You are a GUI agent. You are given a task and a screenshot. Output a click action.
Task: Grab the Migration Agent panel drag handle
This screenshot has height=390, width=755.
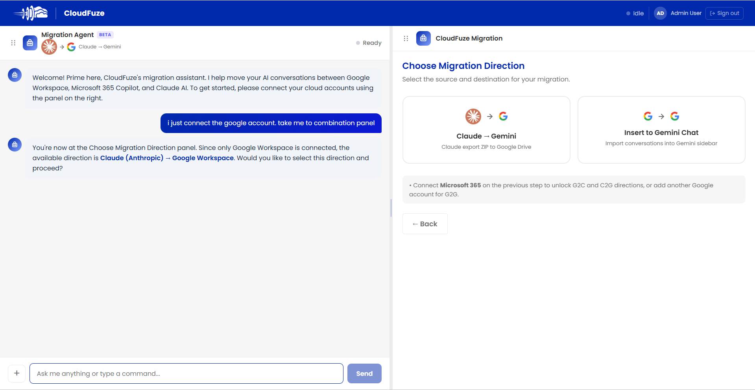point(13,43)
